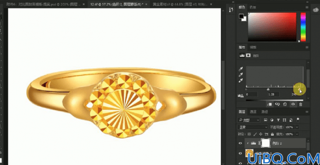Viewport: 320px width, 165px height.
Task: Click the midtone gamma slider triangle
Action: (x=268, y=89)
